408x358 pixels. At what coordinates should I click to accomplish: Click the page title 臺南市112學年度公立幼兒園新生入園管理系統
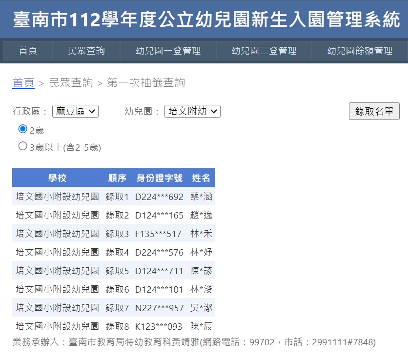(x=206, y=19)
